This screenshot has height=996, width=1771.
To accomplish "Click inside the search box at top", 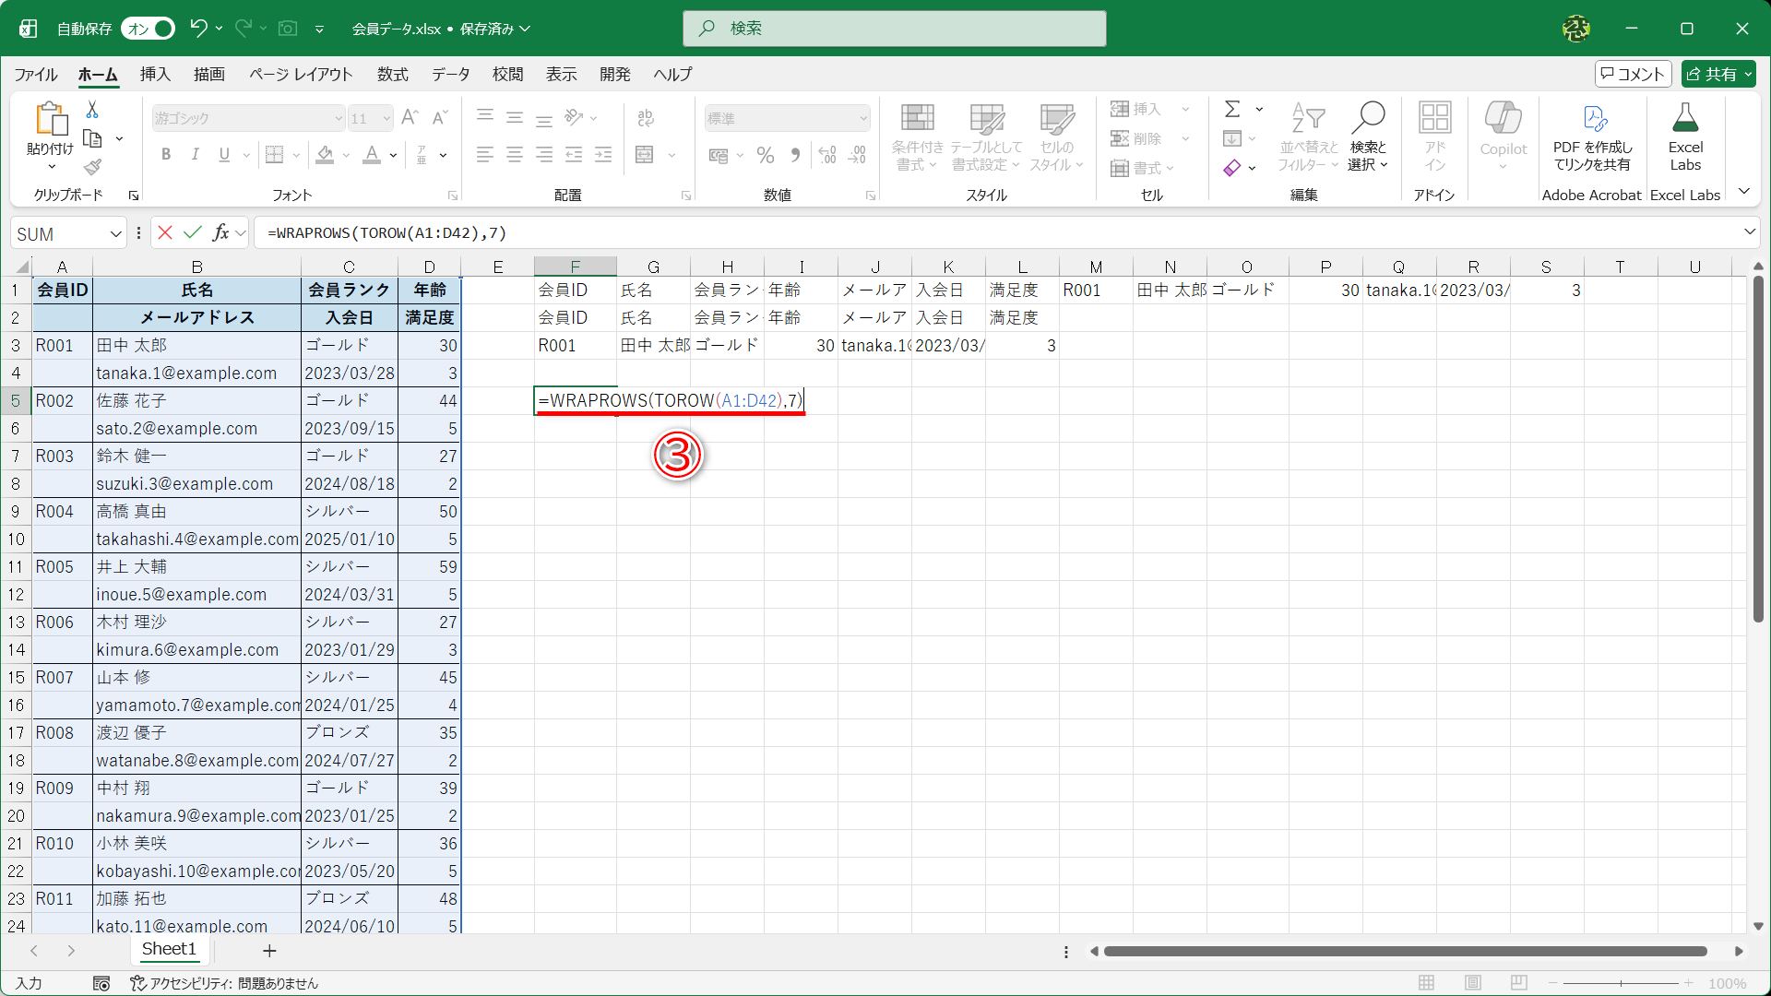I will [895, 29].
